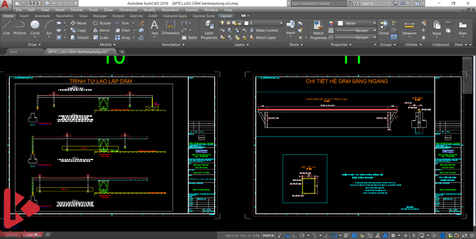Toggle PAPER model space button
This screenshot has width=476, height=239.
coord(269,235)
